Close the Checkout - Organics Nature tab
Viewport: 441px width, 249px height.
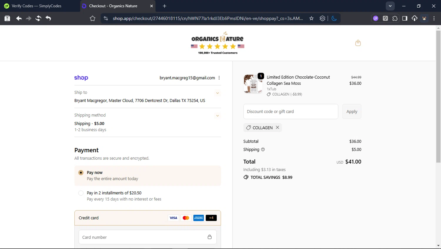click(151, 6)
